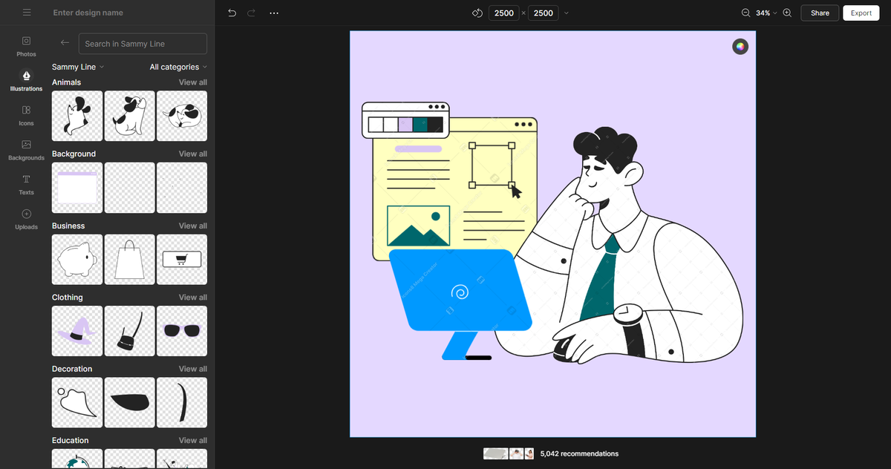Add the shopping bag illustration

[x=130, y=259]
